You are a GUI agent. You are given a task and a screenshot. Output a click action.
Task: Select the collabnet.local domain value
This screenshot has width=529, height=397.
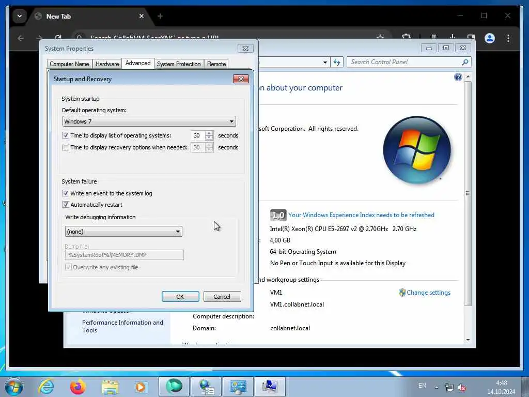pos(290,328)
